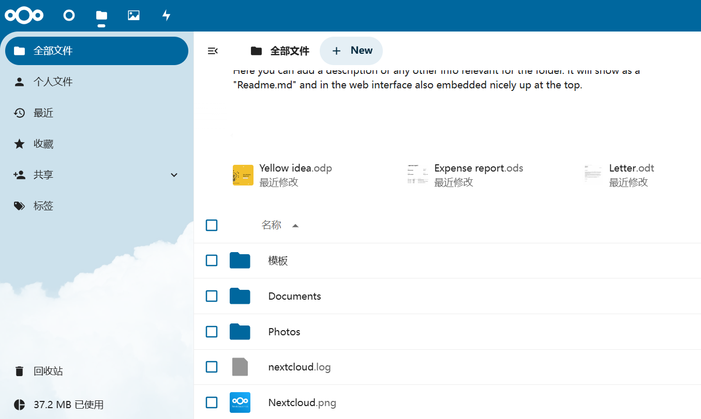Open the Photos app icon
This screenshot has width=701, height=419.
pos(133,15)
